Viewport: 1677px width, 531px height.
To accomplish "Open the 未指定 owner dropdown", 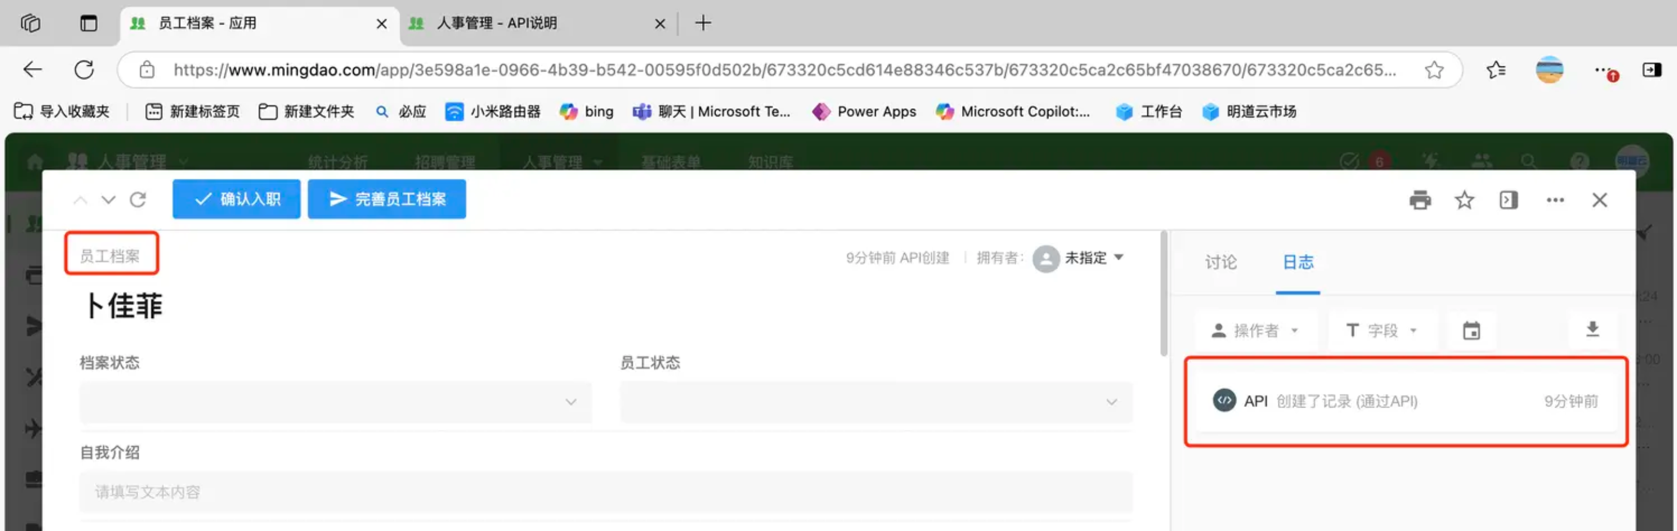I will (1079, 259).
